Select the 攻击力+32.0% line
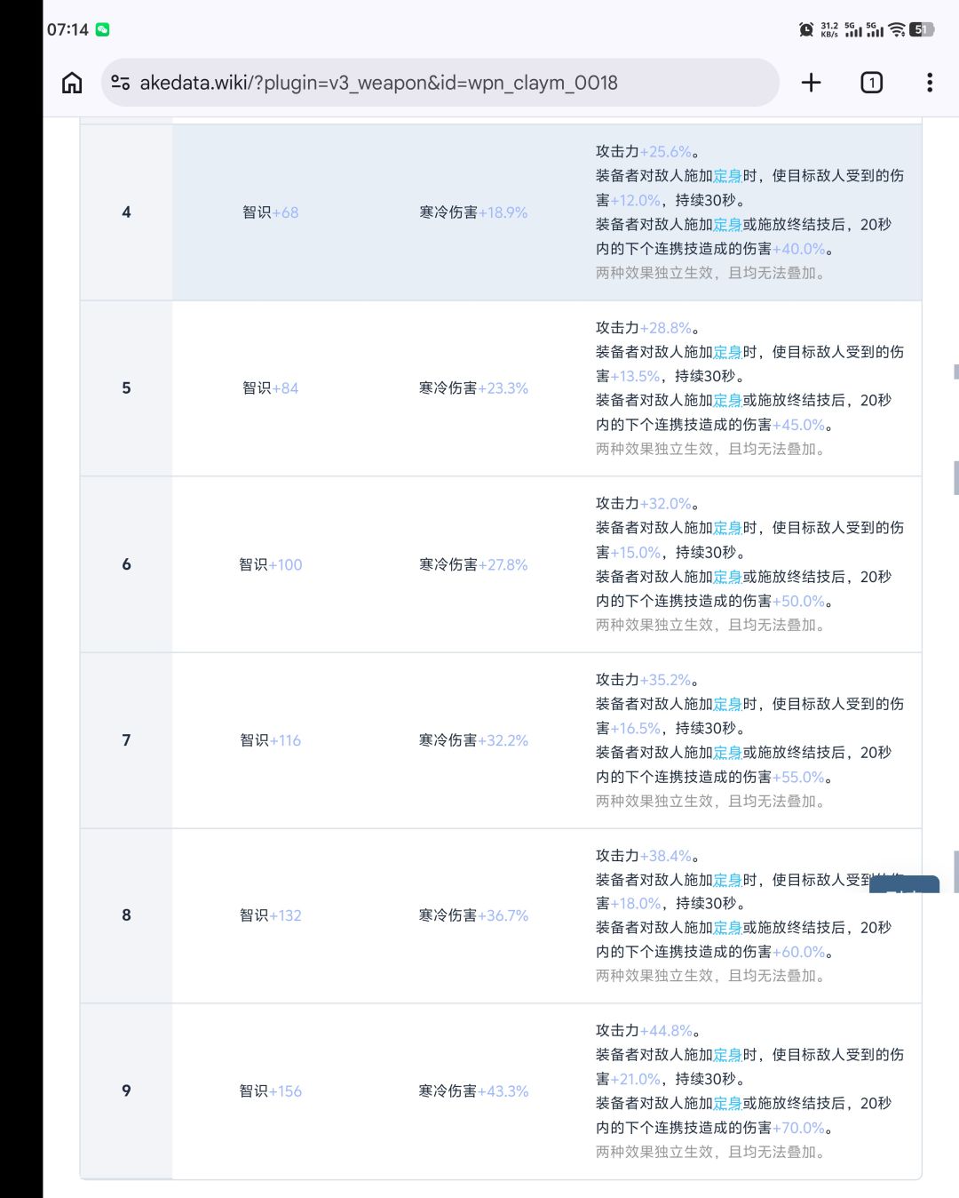This screenshot has height=1198, width=959. pyautogui.click(x=647, y=504)
